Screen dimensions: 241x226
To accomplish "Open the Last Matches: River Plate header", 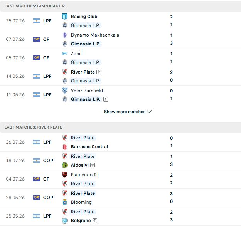I will coord(120,127).
